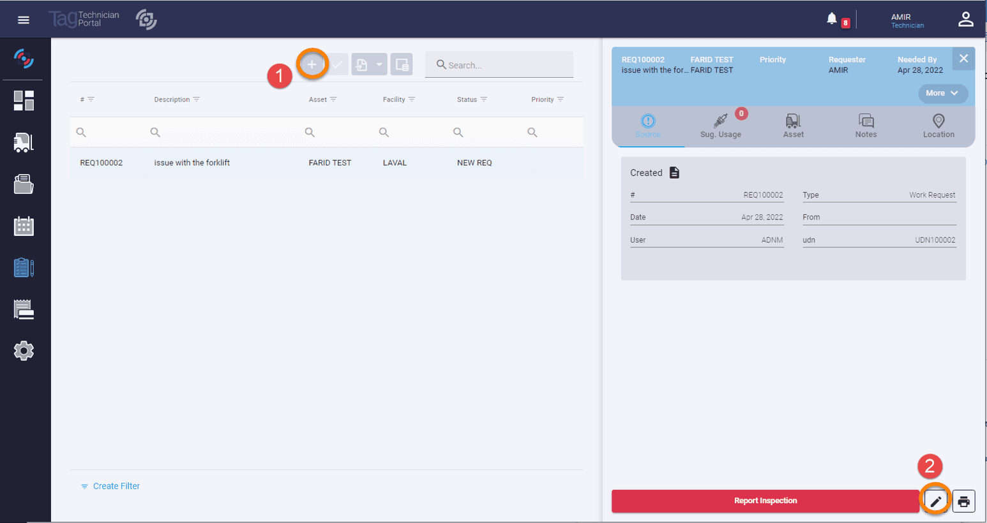This screenshot has width=987, height=523.
Task: Click the add new request plus button
Action: pyautogui.click(x=312, y=64)
